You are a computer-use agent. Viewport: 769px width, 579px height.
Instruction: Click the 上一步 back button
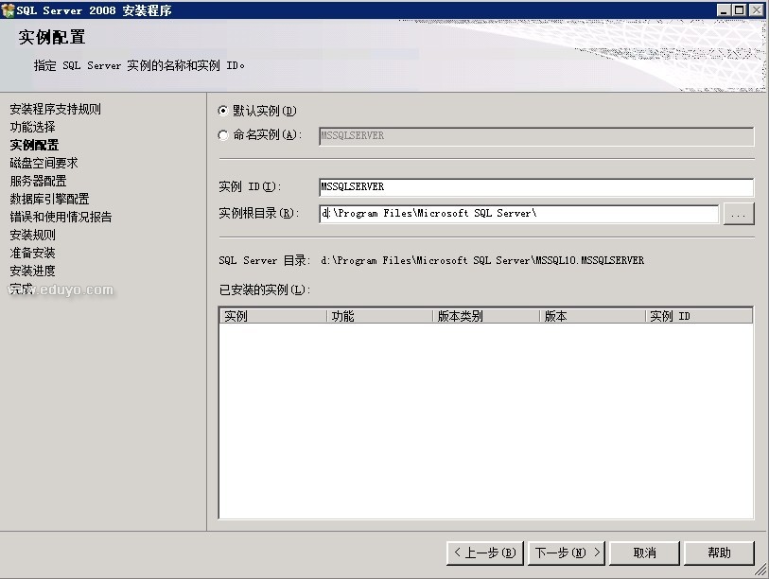click(x=483, y=553)
